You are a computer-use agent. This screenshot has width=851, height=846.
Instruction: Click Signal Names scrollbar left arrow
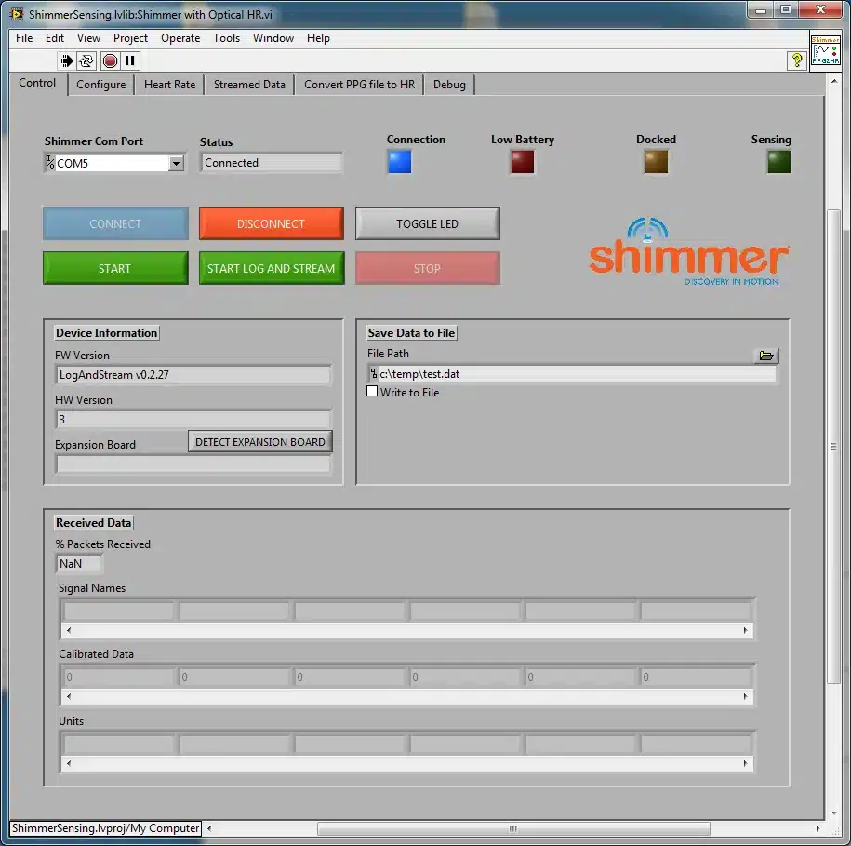(69, 630)
